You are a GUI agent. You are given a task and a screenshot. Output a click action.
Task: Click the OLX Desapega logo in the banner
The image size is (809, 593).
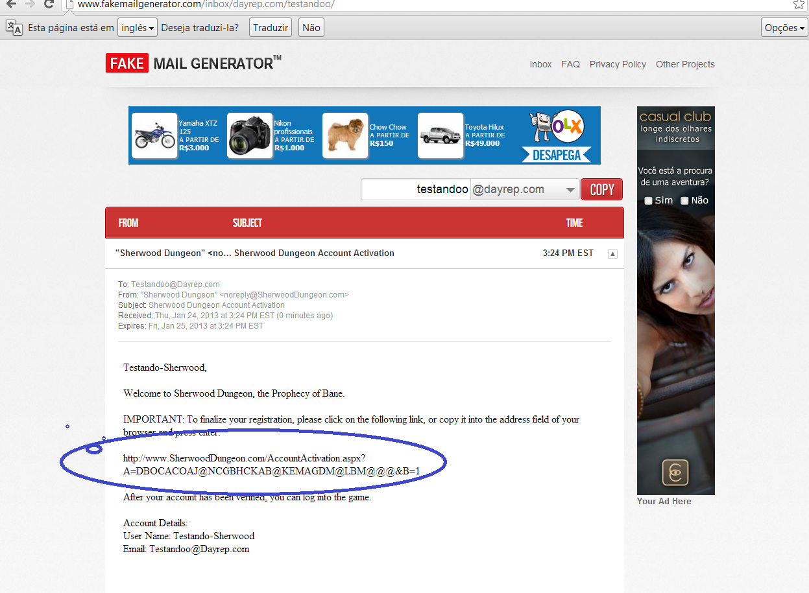point(557,135)
